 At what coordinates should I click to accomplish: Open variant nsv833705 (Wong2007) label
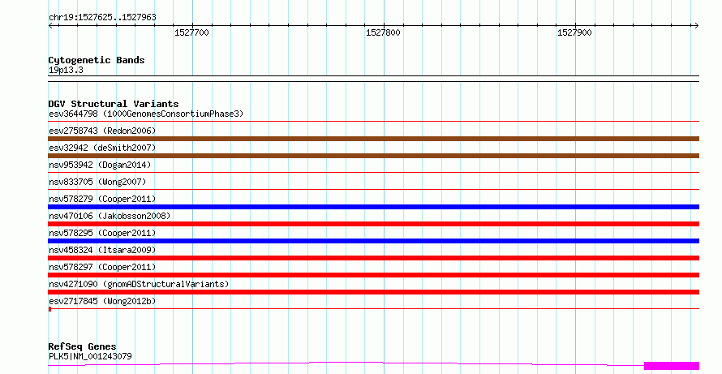pyautogui.click(x=97, y=182)
